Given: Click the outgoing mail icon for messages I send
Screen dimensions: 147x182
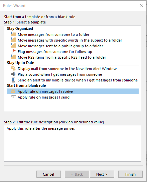Looking at the screenshot, I should (x=13, y=97).
